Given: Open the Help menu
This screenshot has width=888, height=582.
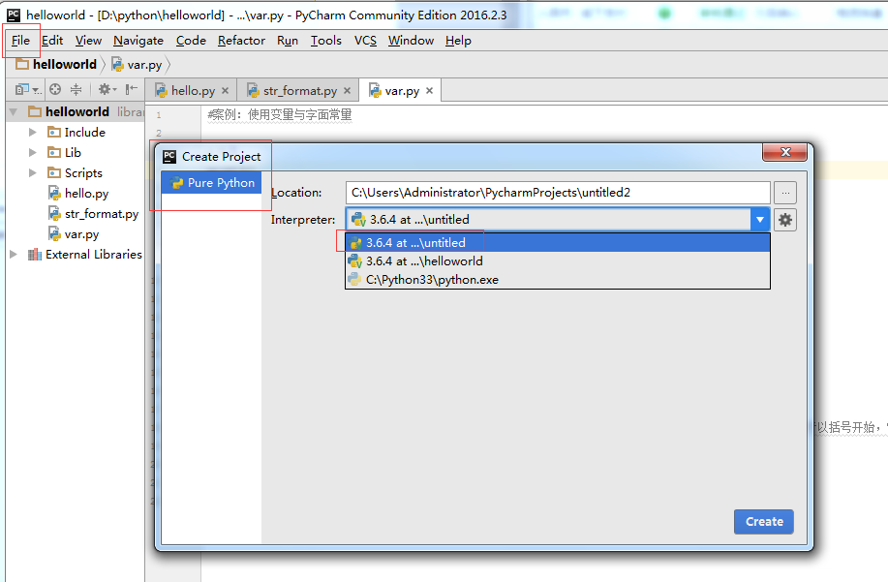Looking at the screenshot, I should point(458,41).
